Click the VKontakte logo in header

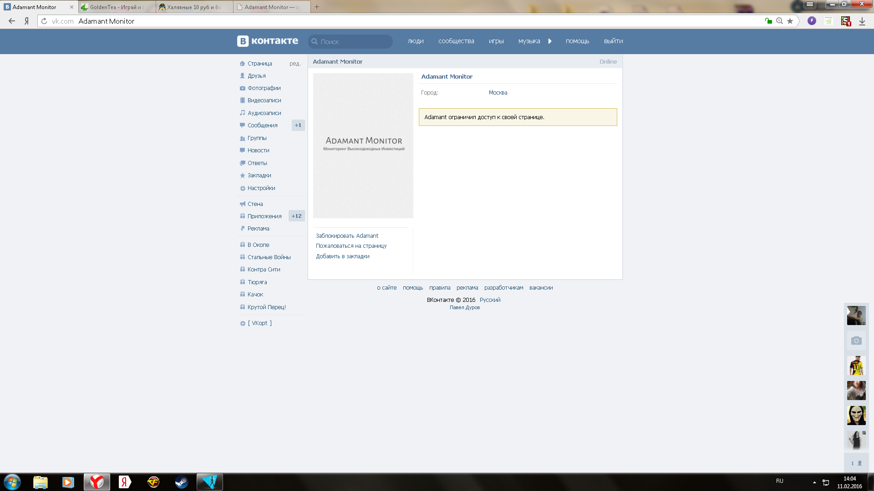[x=268, y=41]
